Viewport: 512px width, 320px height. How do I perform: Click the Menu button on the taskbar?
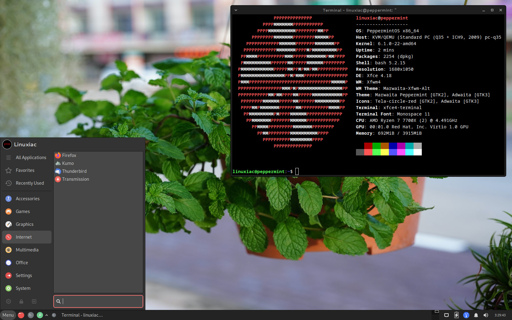(x=8, y=315)
